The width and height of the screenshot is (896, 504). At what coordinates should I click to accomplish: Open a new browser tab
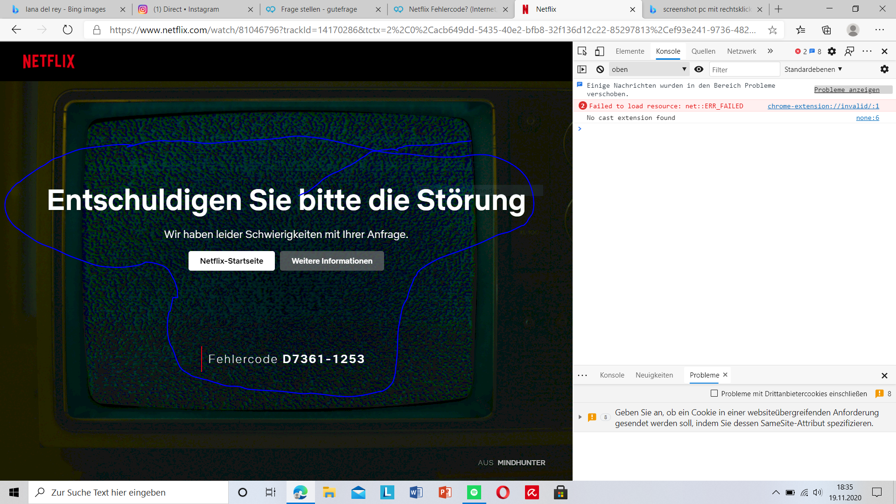[778, 9]
